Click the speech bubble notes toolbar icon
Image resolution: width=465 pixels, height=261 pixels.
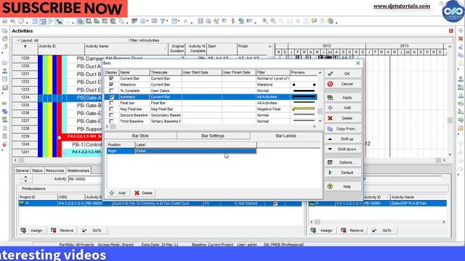[314, 21]
